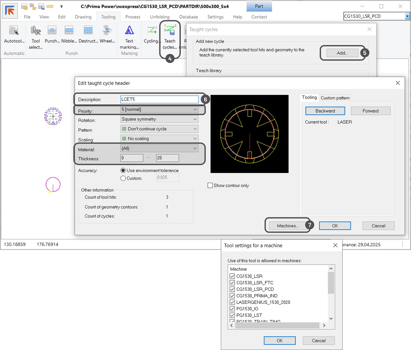Click the machine list vertical scrollbar
The height and width of the screenshot is (350, 411).
pos(331,283)
